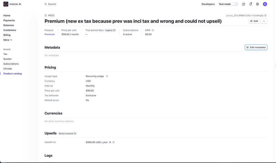Image resolution: width=276 pixels, height=163 pixels.
Task: Remove the $990.00 USD / year upsell
Action: 110,142
